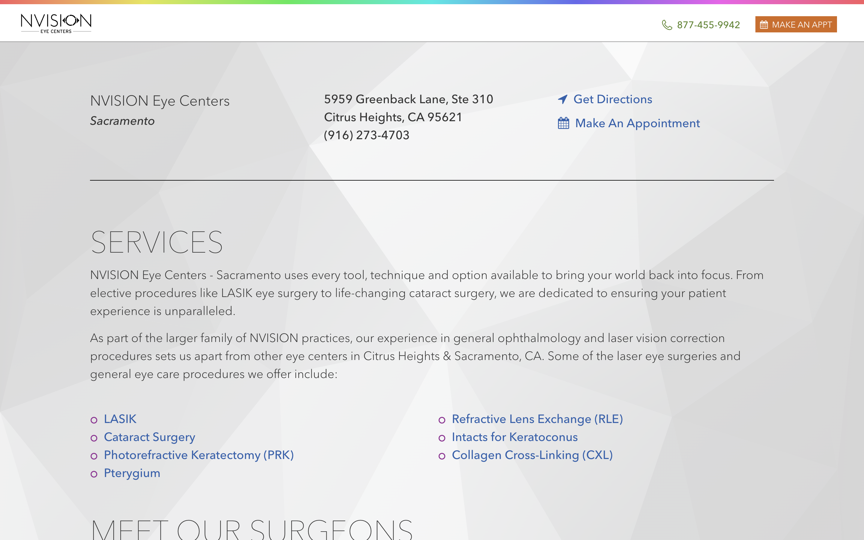Call 877-455-9942 from the header
The width and height of the screenshot is (864, 540).
tap(708, 25)
